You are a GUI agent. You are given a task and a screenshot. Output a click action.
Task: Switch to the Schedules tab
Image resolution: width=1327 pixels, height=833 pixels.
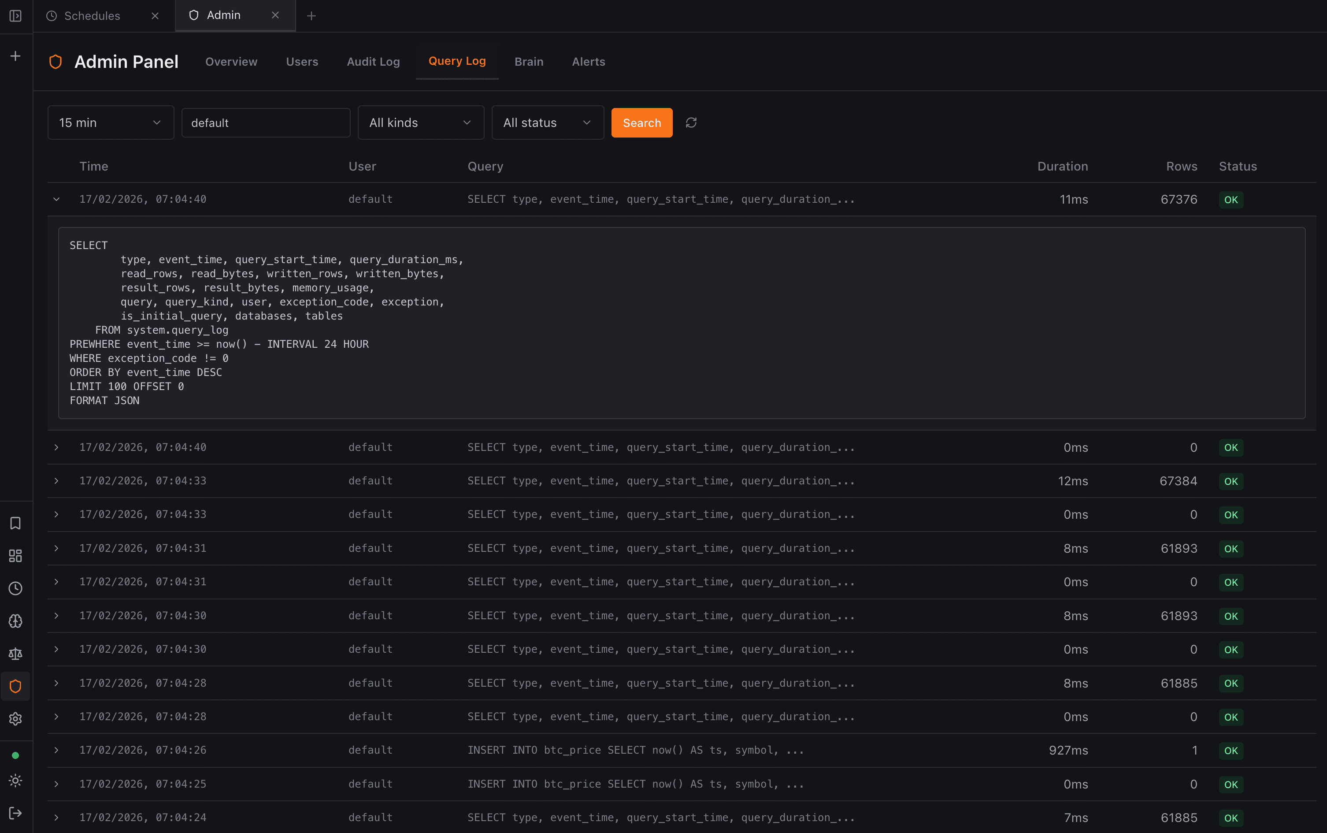pyautogui.click(x=91, y=15)
